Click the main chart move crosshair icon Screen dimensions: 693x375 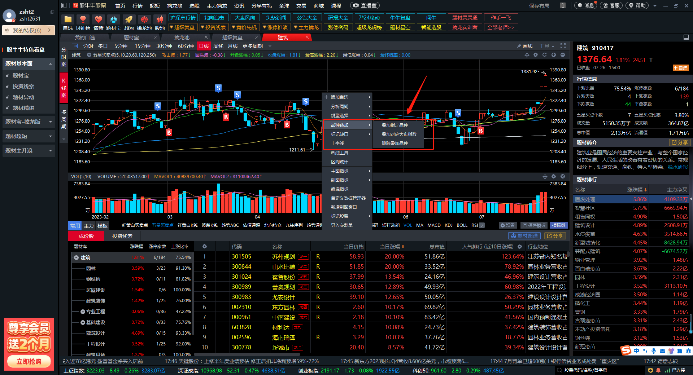527,55
